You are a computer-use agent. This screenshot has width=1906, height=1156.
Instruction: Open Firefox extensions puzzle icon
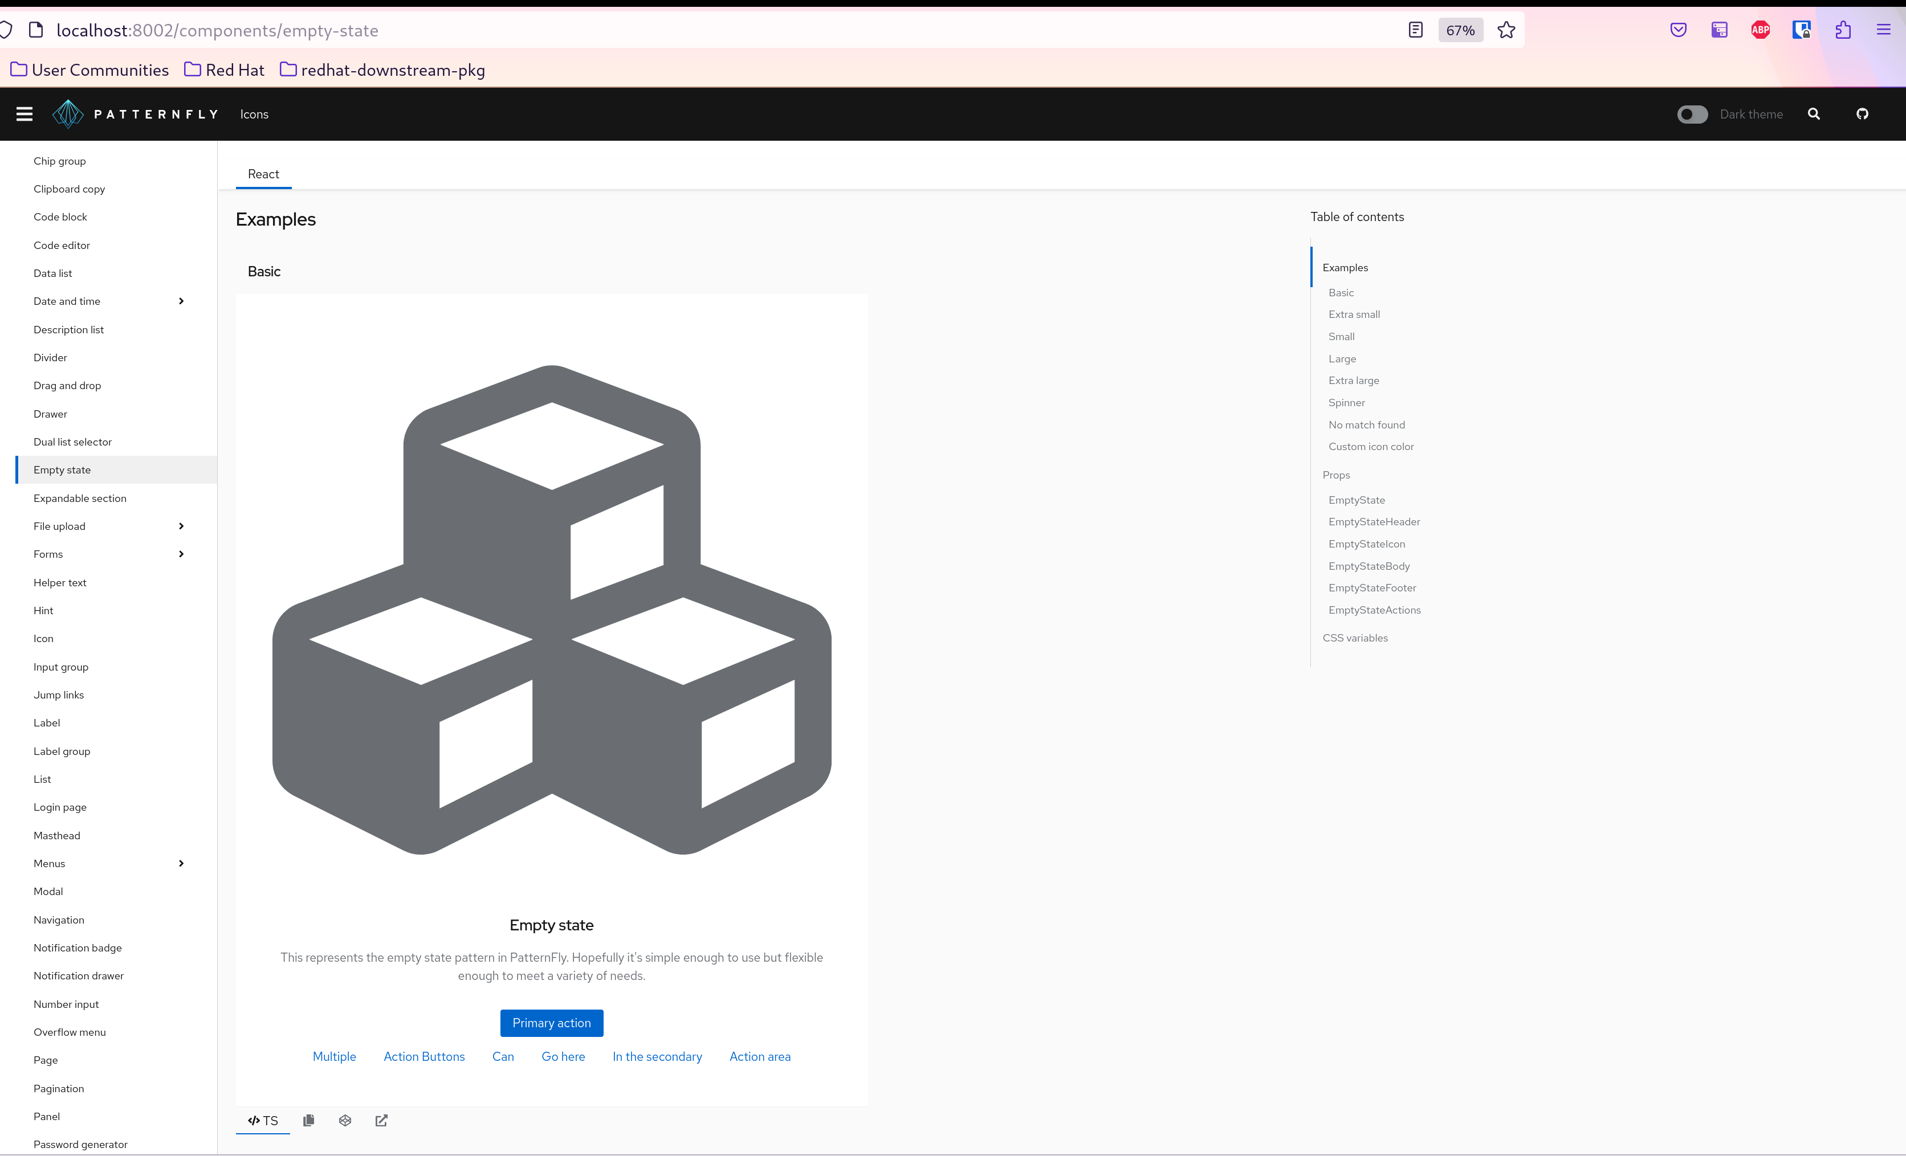tap(1843, 30)
